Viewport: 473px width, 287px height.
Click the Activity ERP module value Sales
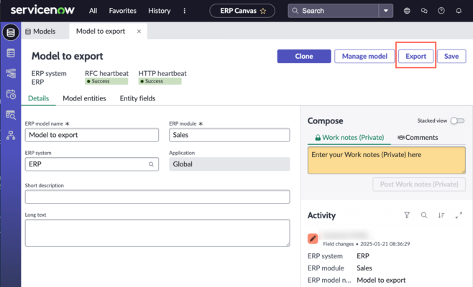click(x=364, y=268)
